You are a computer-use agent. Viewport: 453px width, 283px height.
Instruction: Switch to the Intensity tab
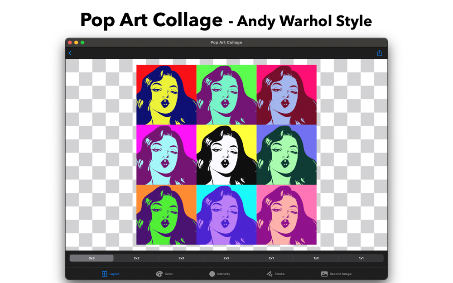click(220, 274)
